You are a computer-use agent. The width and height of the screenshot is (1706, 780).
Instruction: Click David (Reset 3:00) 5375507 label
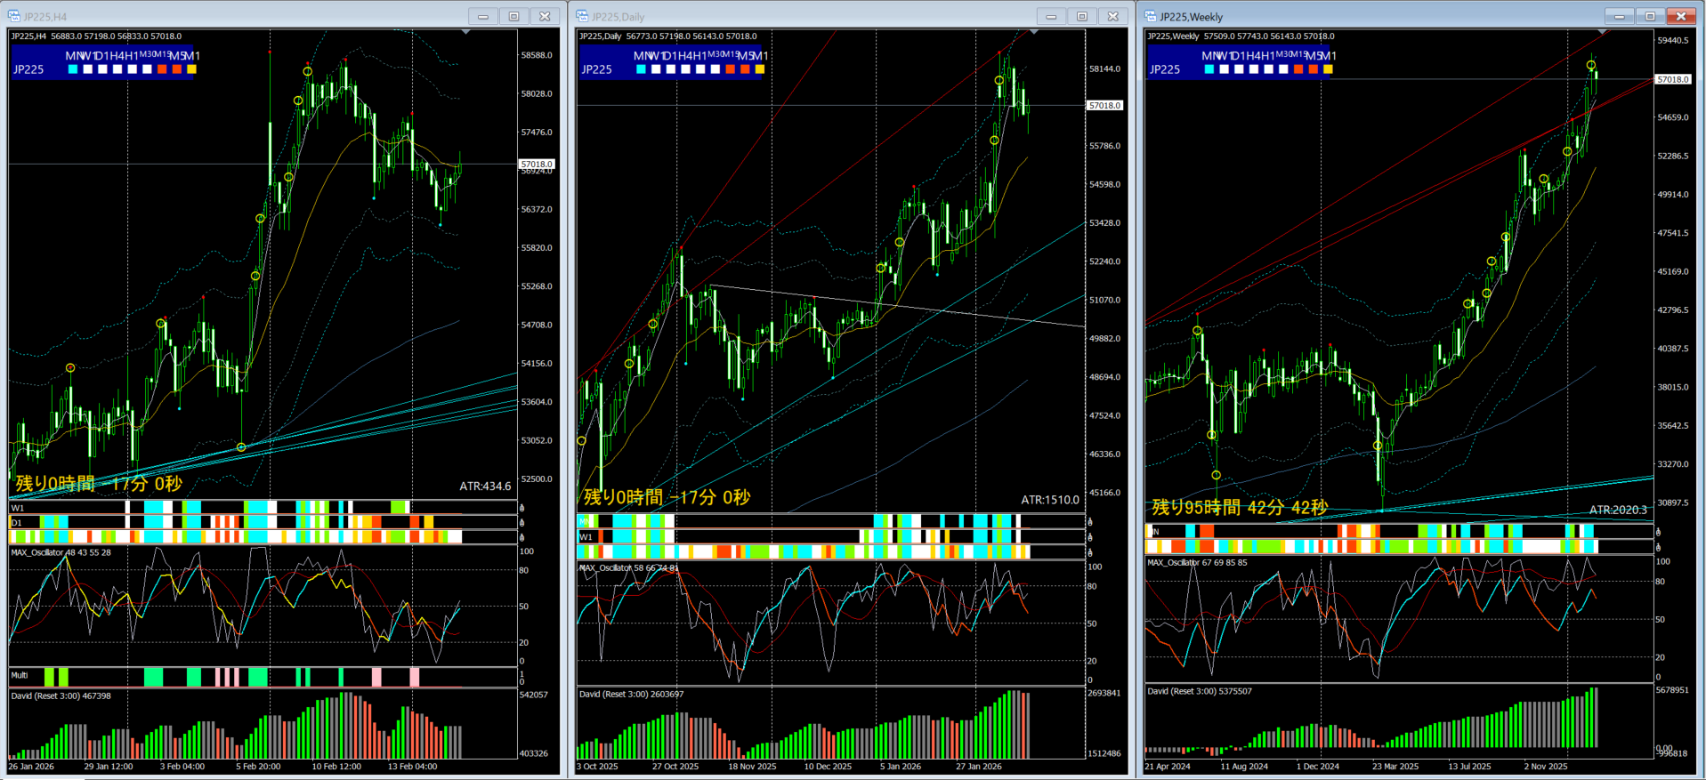tap(1200, 691)
